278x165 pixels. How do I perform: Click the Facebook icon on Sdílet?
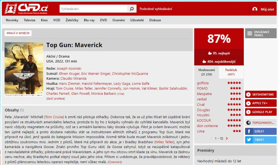pos(249,131)
